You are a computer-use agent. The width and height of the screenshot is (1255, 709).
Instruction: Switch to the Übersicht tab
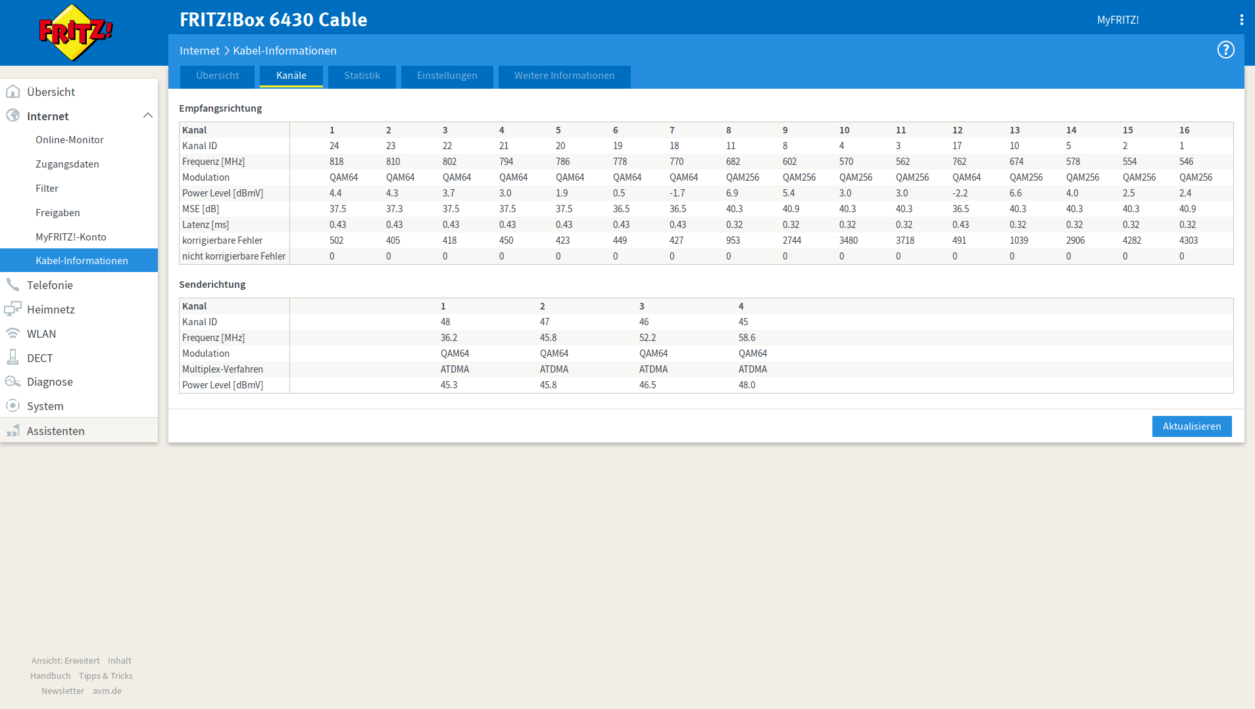[218, 76]
